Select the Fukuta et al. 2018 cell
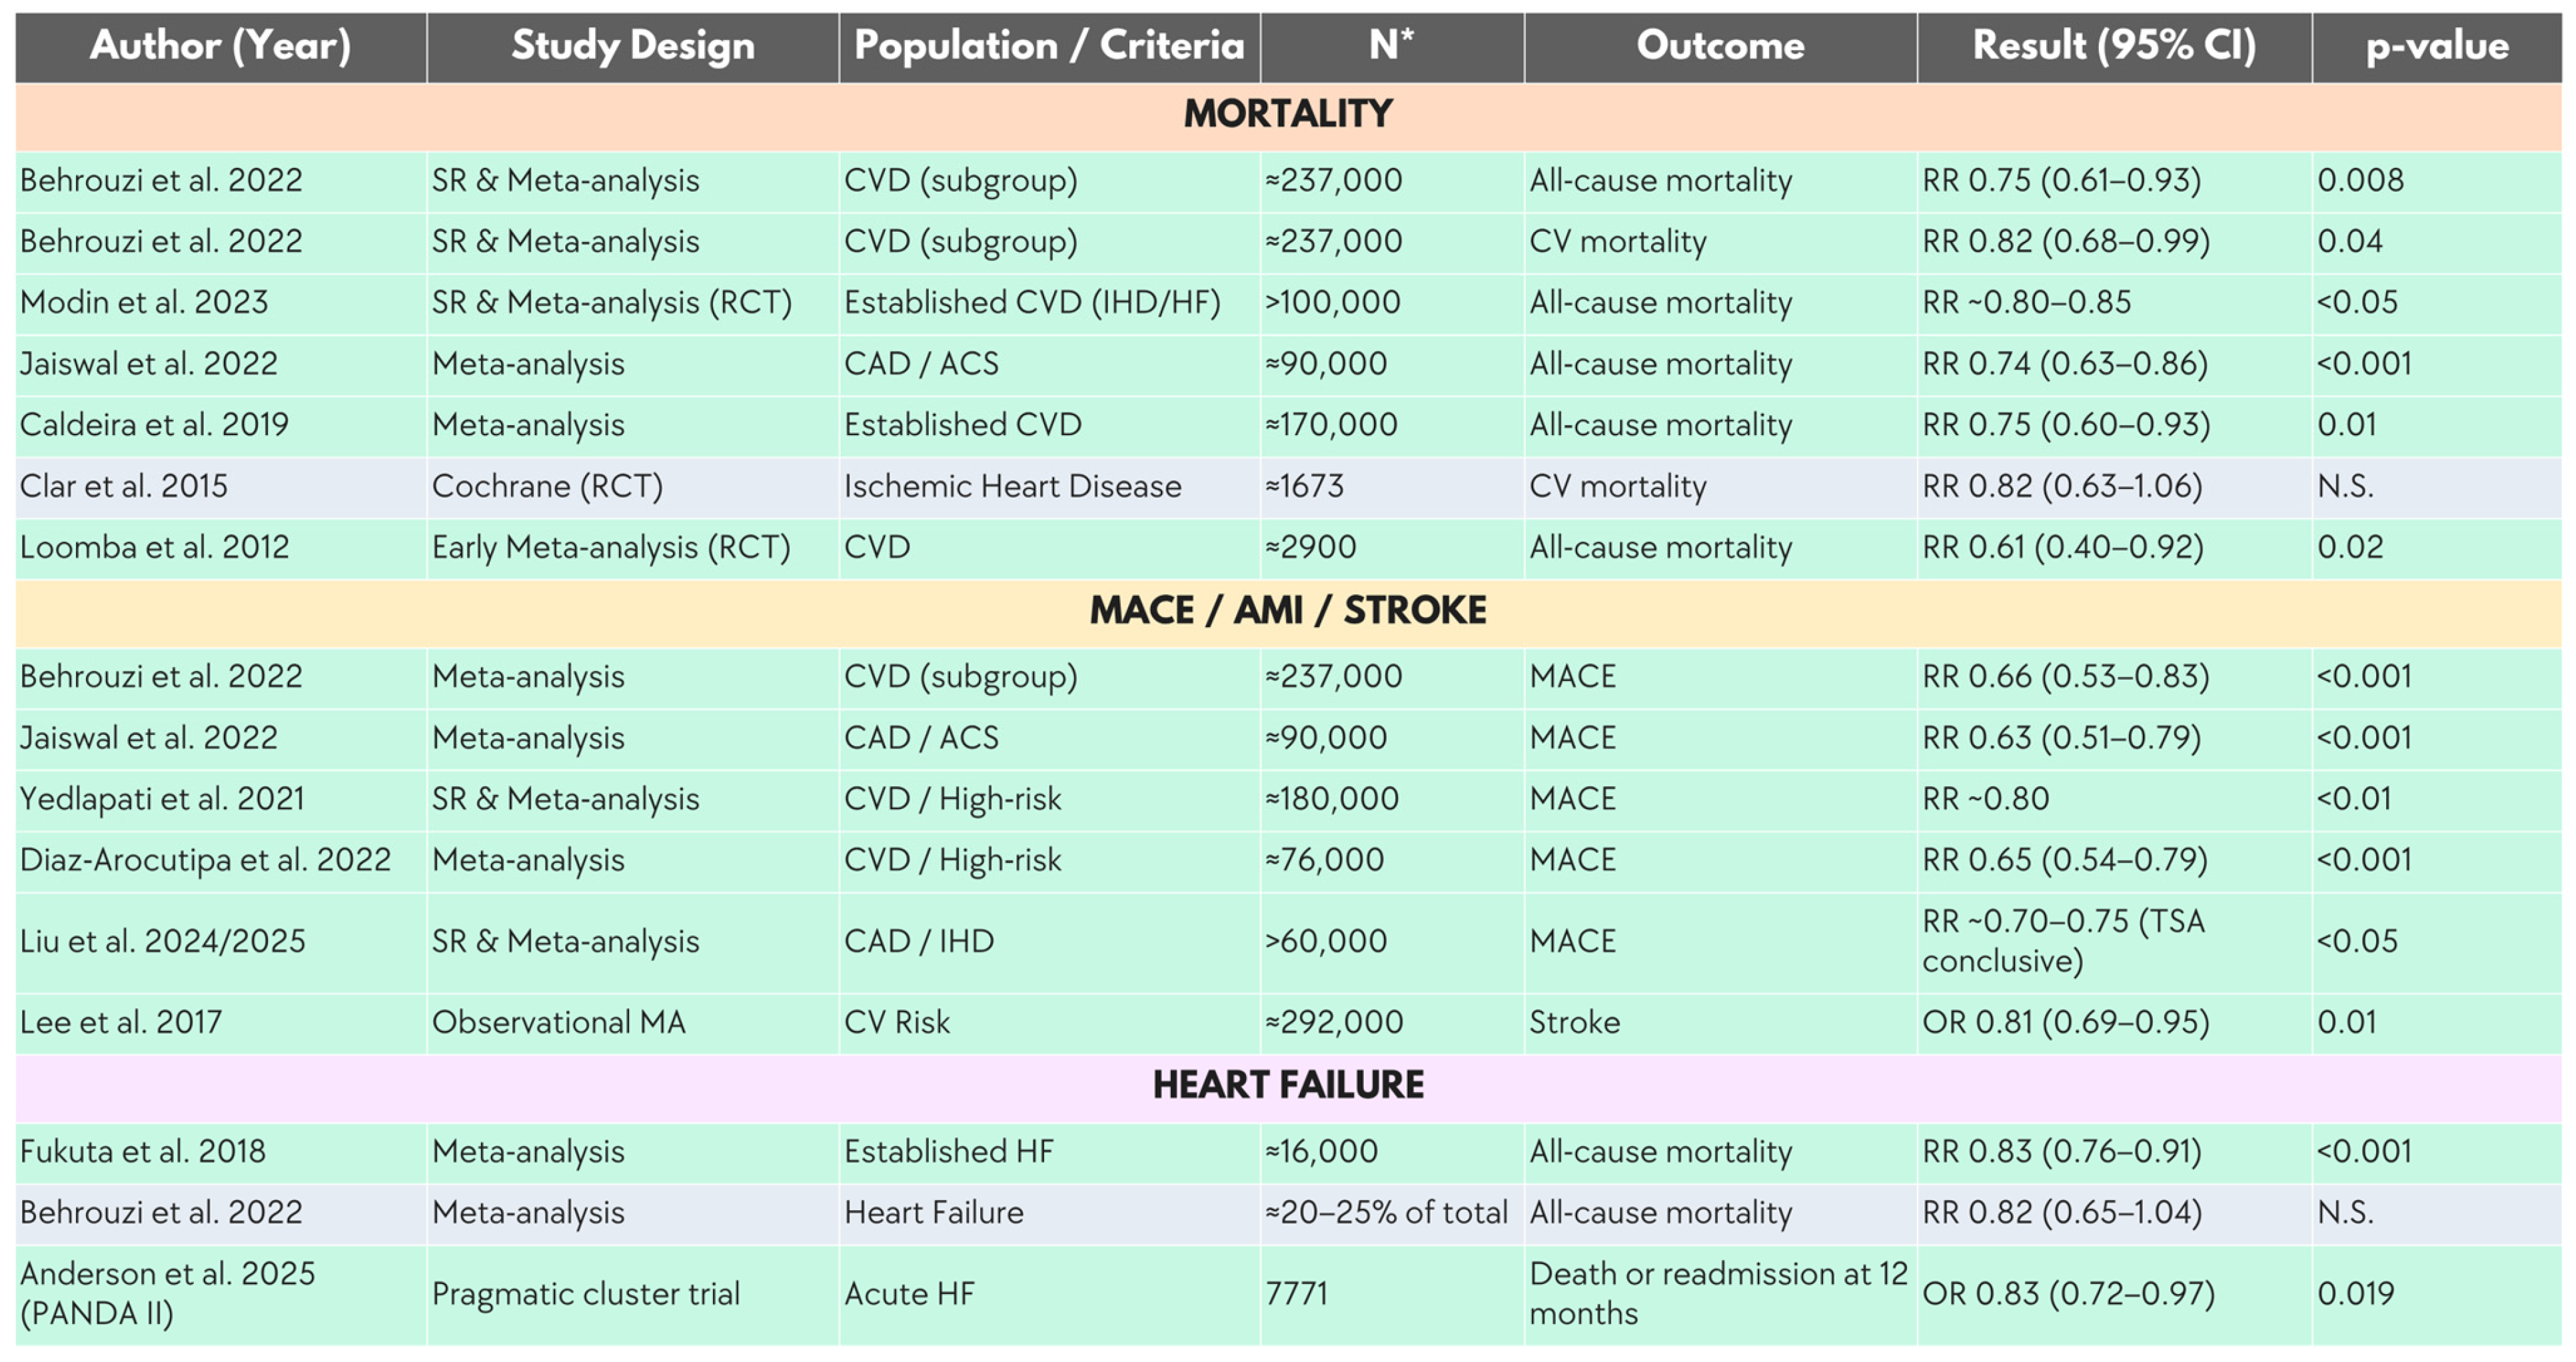 (221, 1152)
